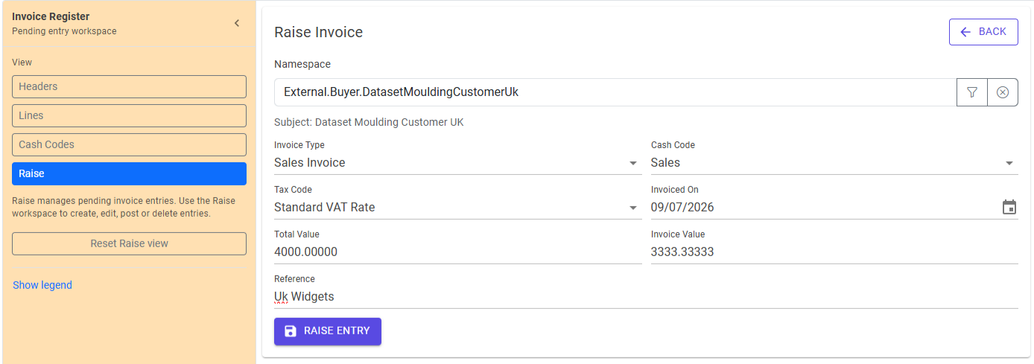Click Reset Raise view button
Image resolution: width=1034 pixels, height=364 pixels.
[129, 243]
